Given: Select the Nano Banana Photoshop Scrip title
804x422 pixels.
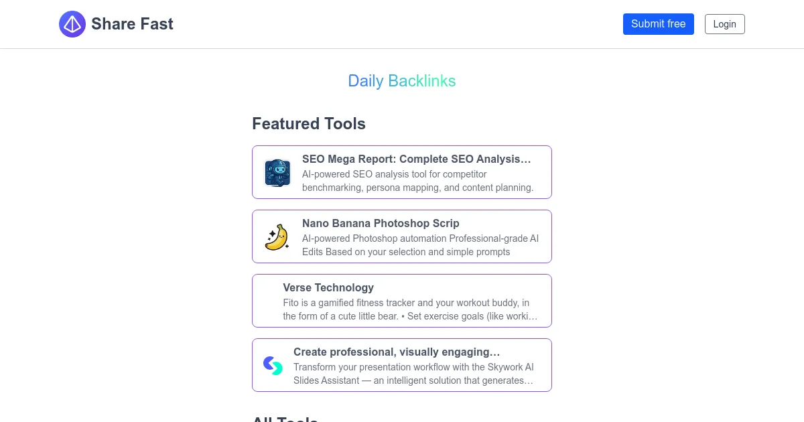Looking at the screenshot, I should coord(381,224).
